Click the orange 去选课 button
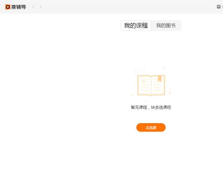Viewport: 223px width, 192px height. tap(151, 127)
